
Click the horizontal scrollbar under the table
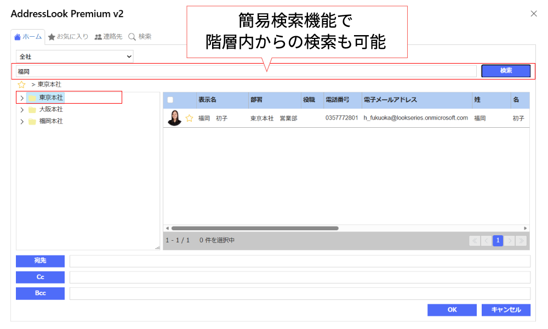tap(255, 228)
